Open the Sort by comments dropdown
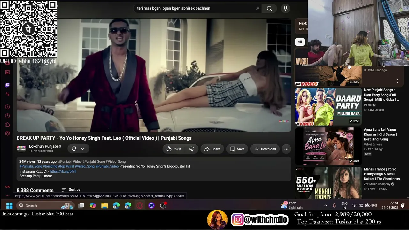This screenshot has height=230, width=409. [x=71, y=190]
